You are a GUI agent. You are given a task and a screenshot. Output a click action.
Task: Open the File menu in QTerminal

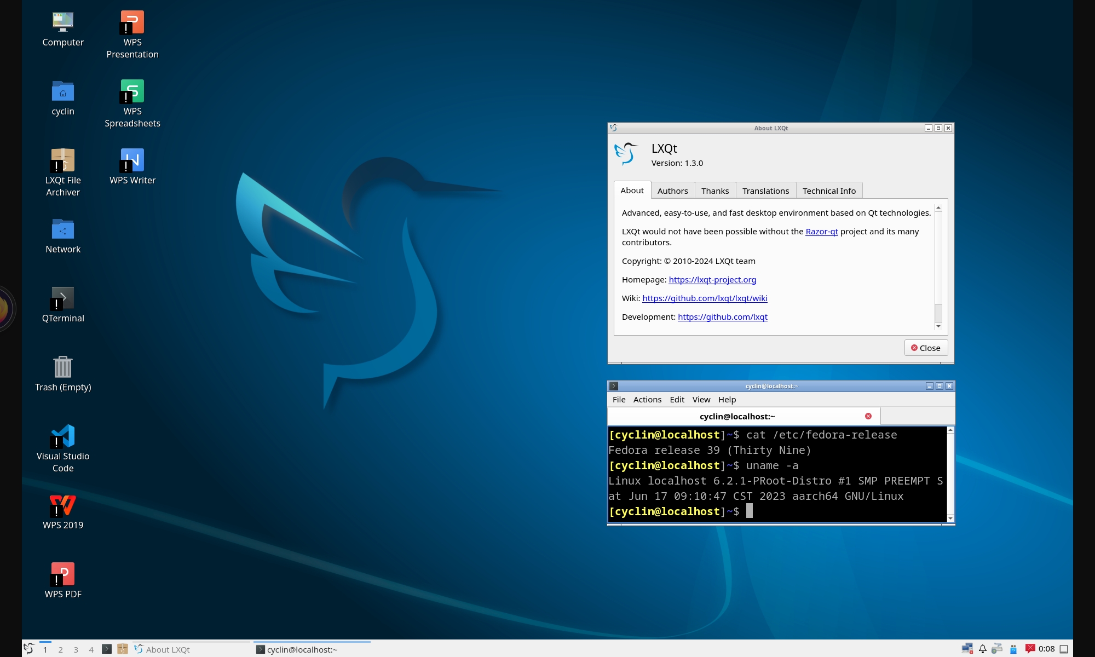coord(619,400)
